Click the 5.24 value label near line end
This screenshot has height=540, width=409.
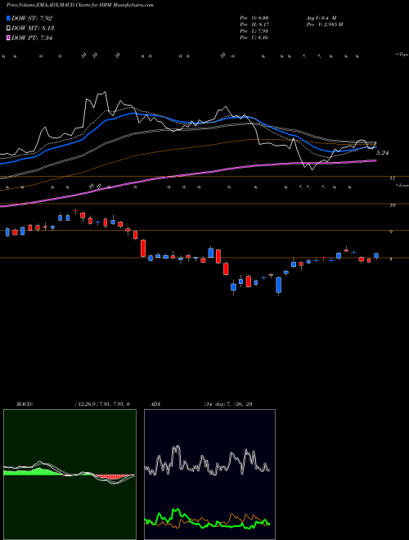point(383,153)
